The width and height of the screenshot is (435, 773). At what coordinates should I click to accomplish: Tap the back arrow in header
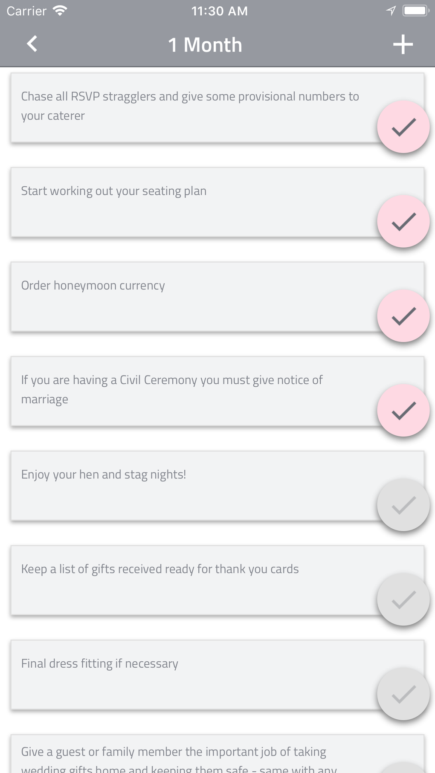[x=32, y=44]
